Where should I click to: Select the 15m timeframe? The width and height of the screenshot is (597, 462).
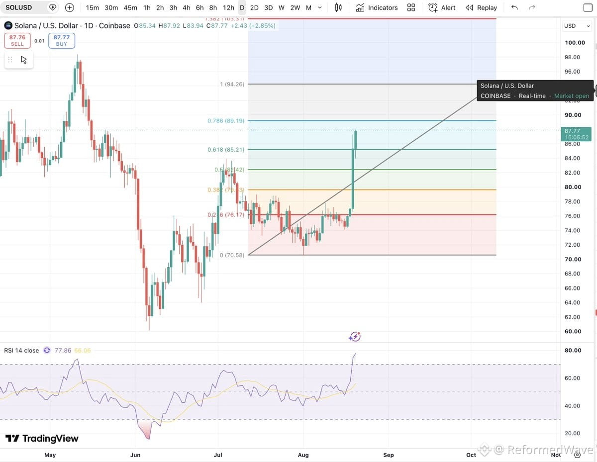click(92, 7)
